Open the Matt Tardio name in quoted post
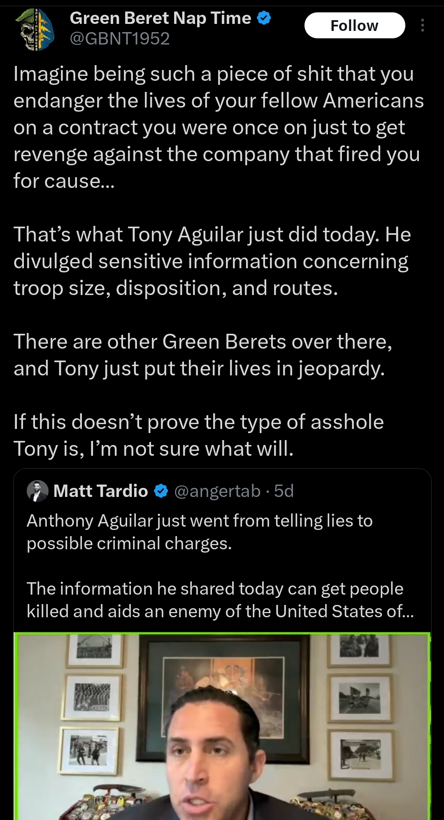 101,491
